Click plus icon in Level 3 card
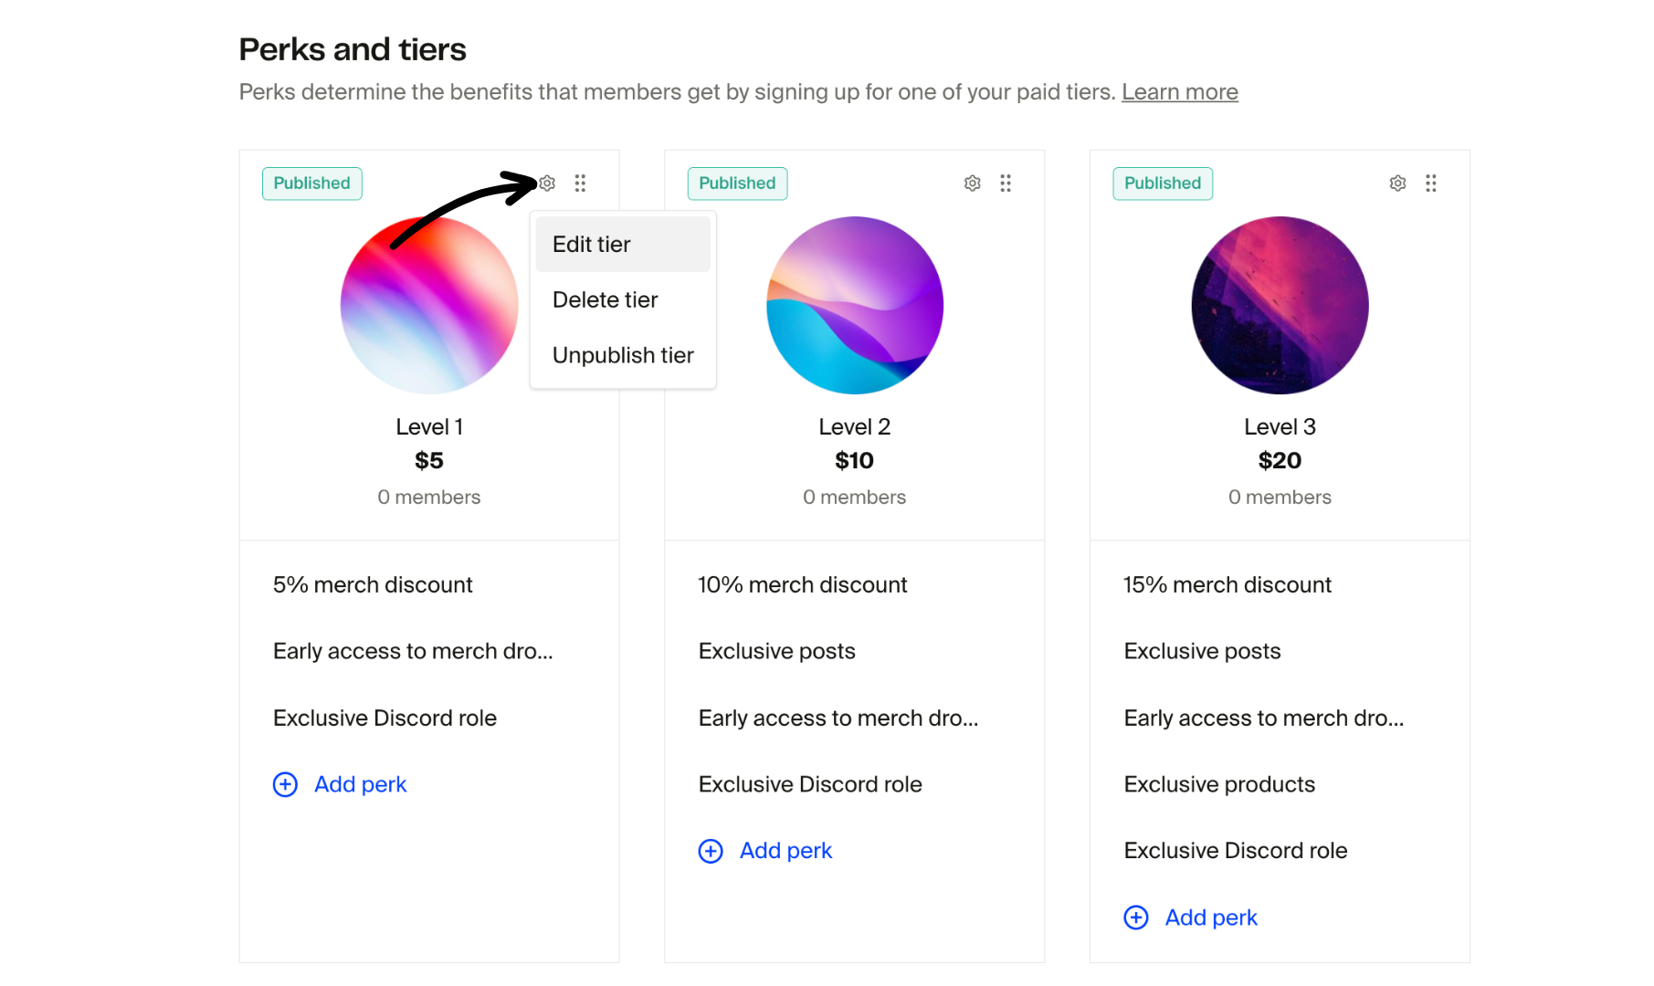The image size is (1654, 986). click(1136, 918)
